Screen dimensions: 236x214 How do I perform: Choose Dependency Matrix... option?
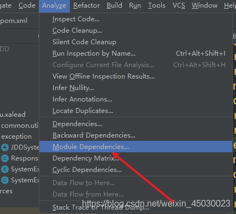(x=135, y=158)
